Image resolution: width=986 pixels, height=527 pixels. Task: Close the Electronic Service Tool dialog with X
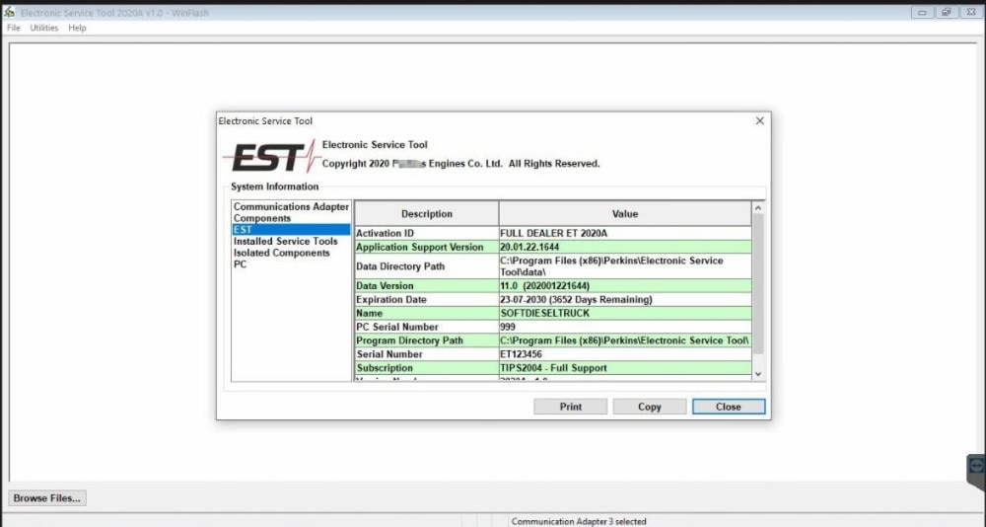[759, 120]
